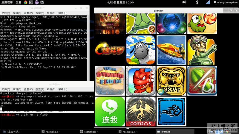Switch to third root@kali taskbar entry
Screen dimensions: 239x134
[x=128, y=132]
